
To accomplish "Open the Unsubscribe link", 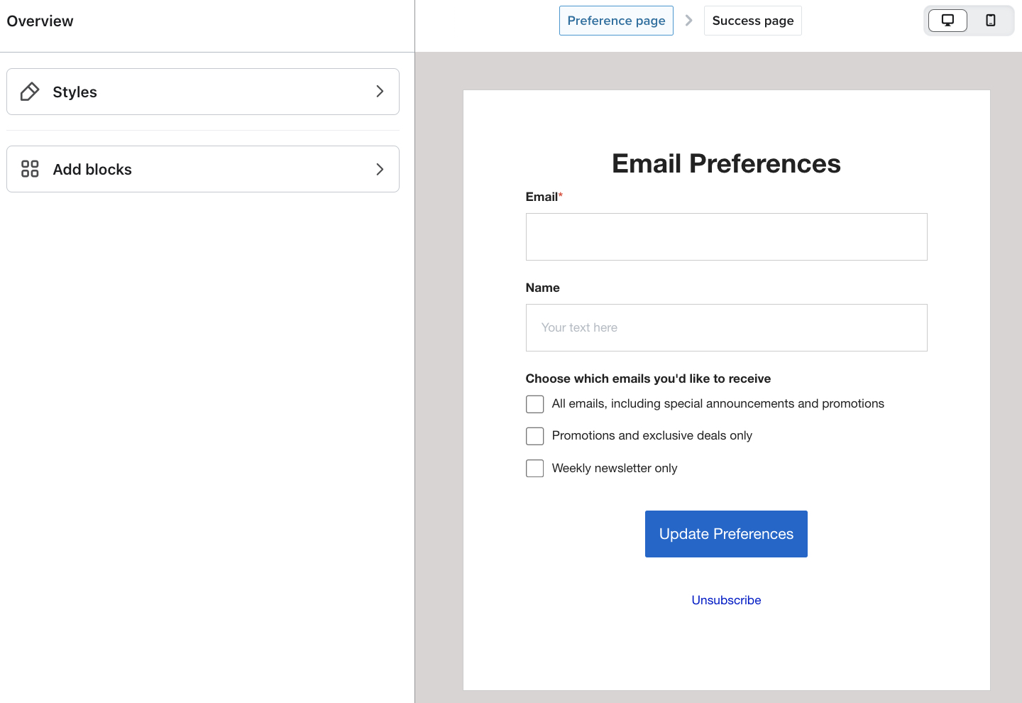I will pyautogui.click(x=726, y=600).
